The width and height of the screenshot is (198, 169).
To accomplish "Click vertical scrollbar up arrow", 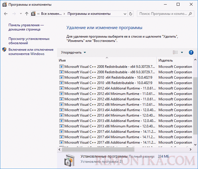I will (195, 60).
